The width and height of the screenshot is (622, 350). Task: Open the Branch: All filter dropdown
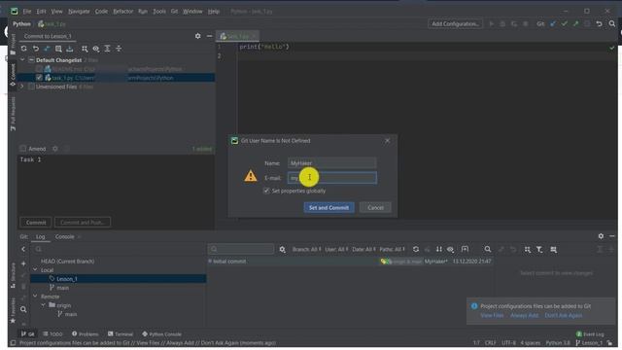coord(306,249)
